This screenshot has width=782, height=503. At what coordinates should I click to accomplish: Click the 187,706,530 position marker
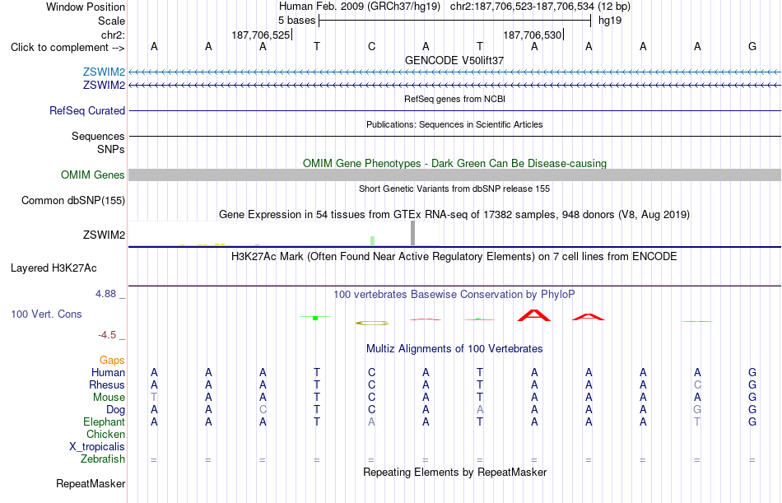click(532, 35)
